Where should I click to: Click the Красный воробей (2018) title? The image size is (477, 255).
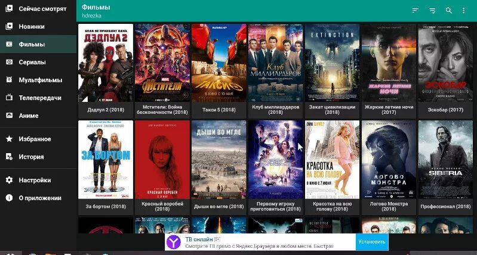162,206
